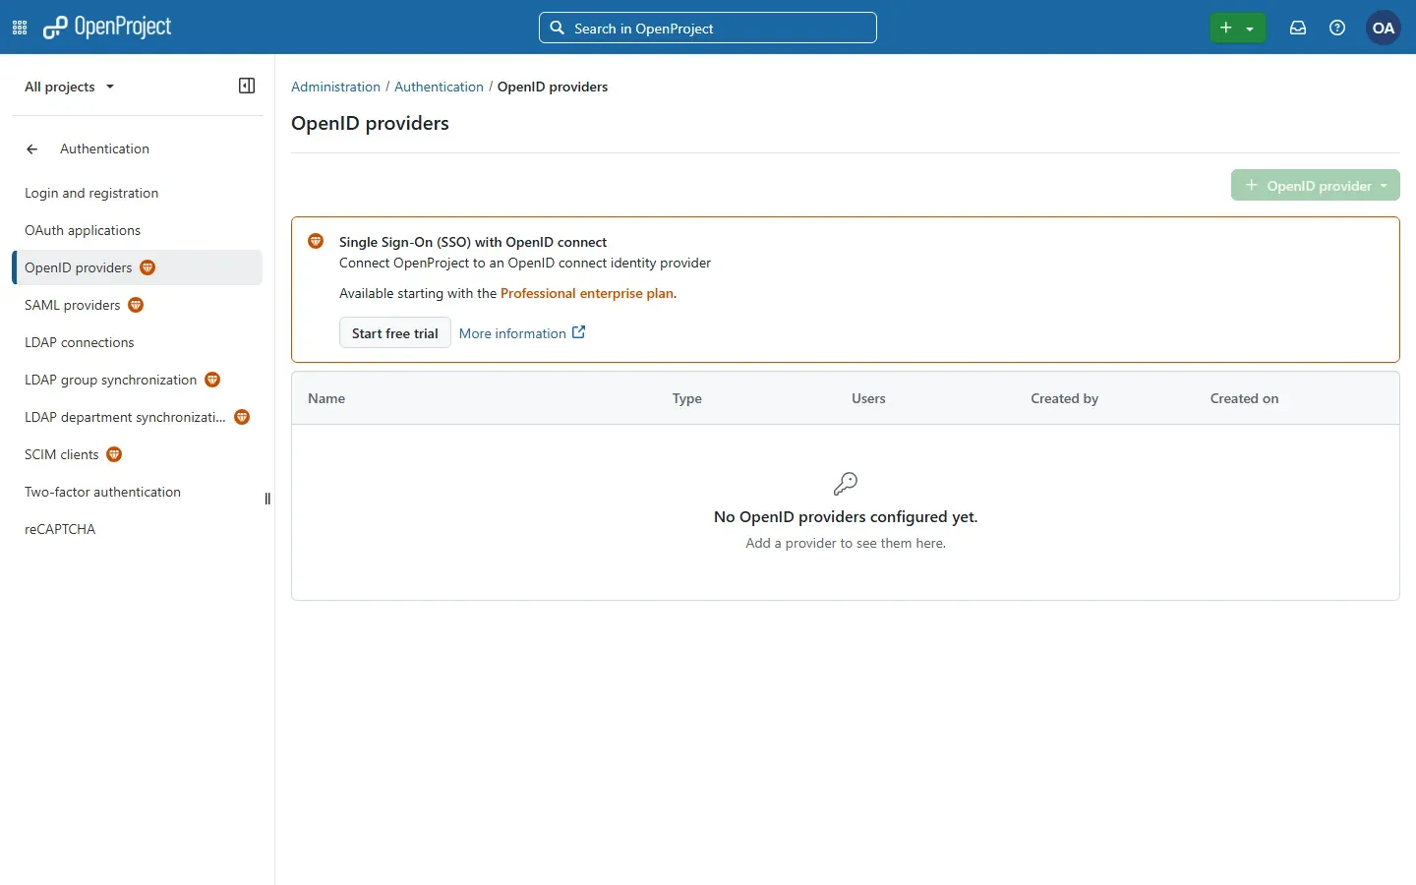Expand the All projects dropdown
Screen dimensions: 1416x885
pos(70,87)
